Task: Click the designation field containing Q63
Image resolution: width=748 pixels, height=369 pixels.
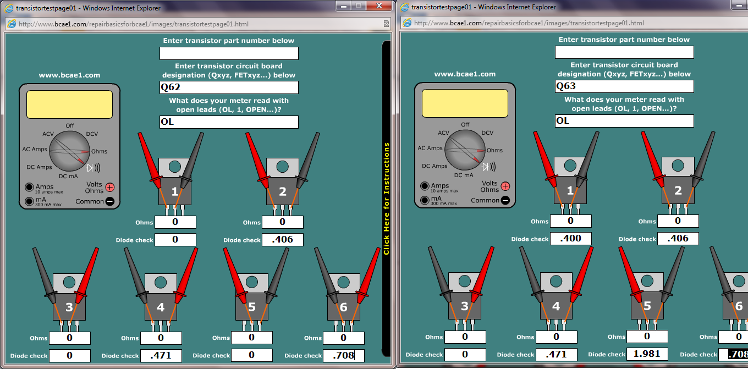Action: pos(624,86)
